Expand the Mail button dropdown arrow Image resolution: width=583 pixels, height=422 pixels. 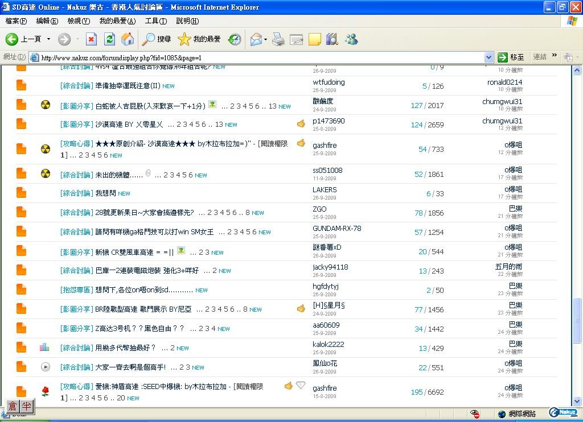pyautogui.click(x=265, y=39)
